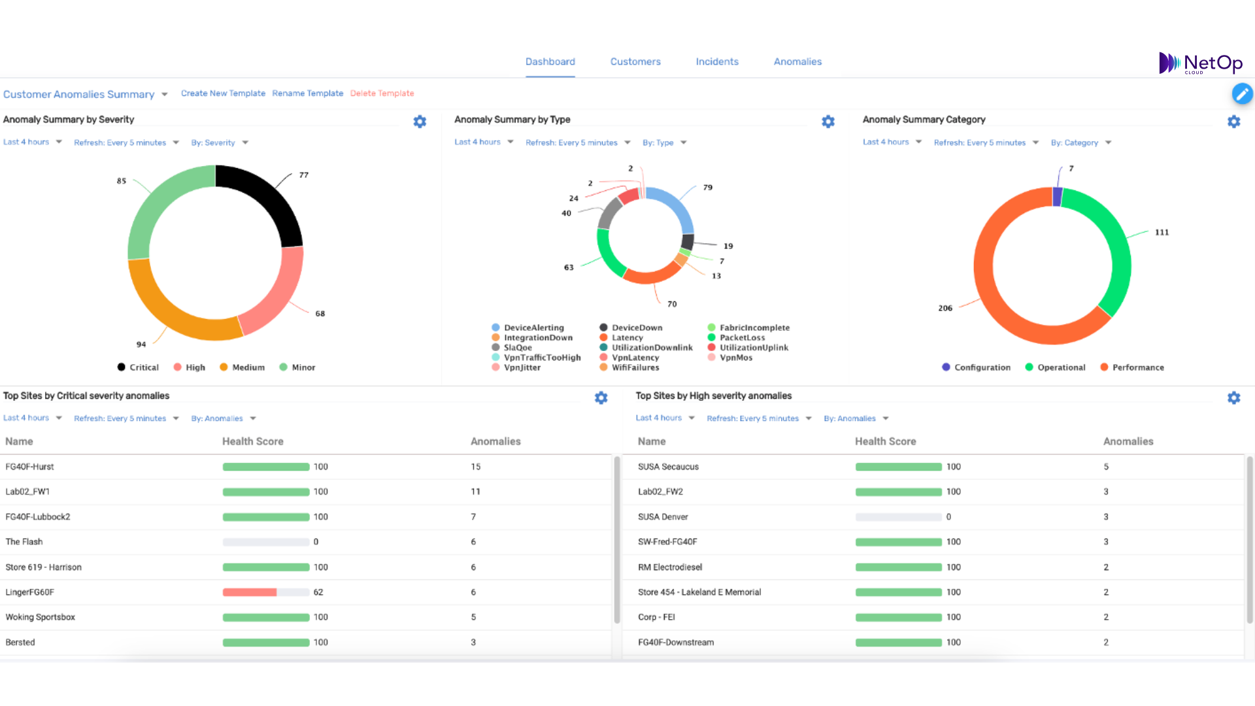This screenshot has height=706, width=1255.
Task: Click the NetOp Cloud logo
Action: [x=1201, y=63]
